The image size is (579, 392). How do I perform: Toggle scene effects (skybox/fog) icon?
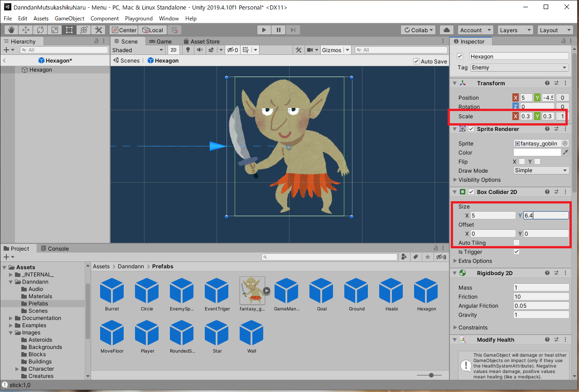click(211, 50)
